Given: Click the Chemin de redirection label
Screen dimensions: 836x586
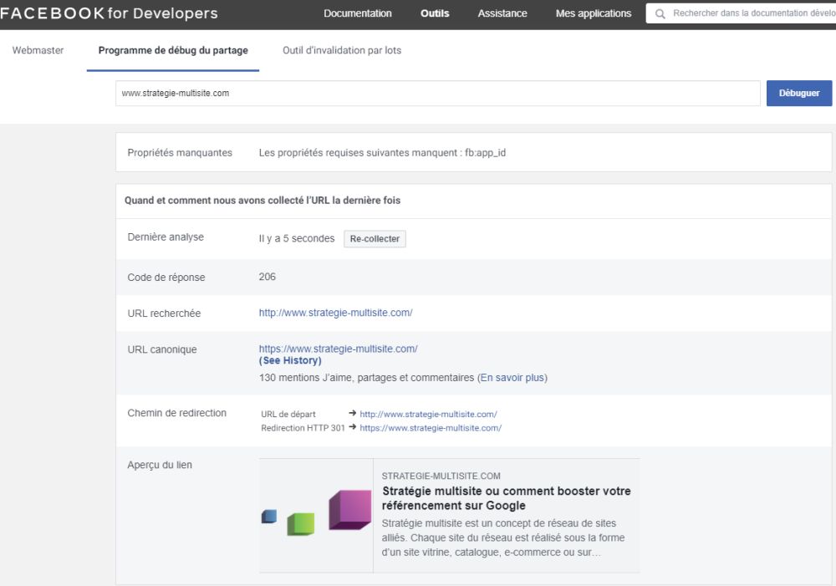Looking at the screenshot, I should pos(177,413).
